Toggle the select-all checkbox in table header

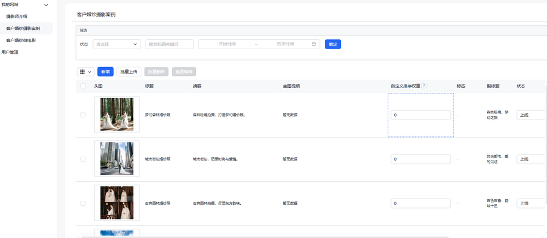pos(83,86)
